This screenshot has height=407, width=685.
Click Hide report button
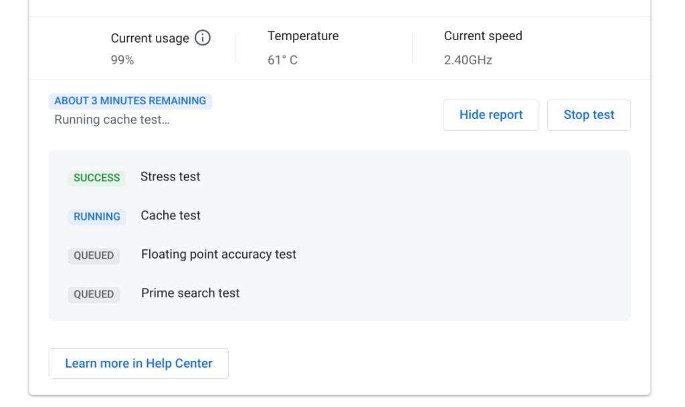pos(491,115)
